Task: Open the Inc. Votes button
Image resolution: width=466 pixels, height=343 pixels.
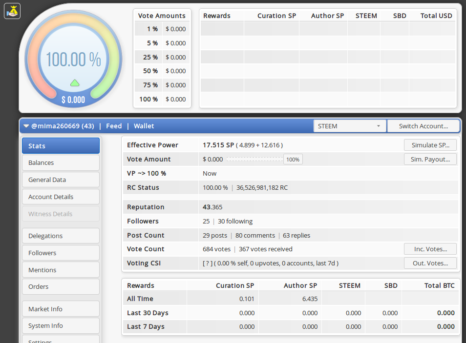Action: [430, 249]
